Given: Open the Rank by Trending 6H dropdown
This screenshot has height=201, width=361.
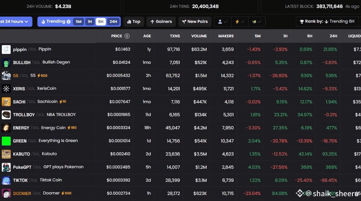Looking at the screenshot, I should 327,22.
